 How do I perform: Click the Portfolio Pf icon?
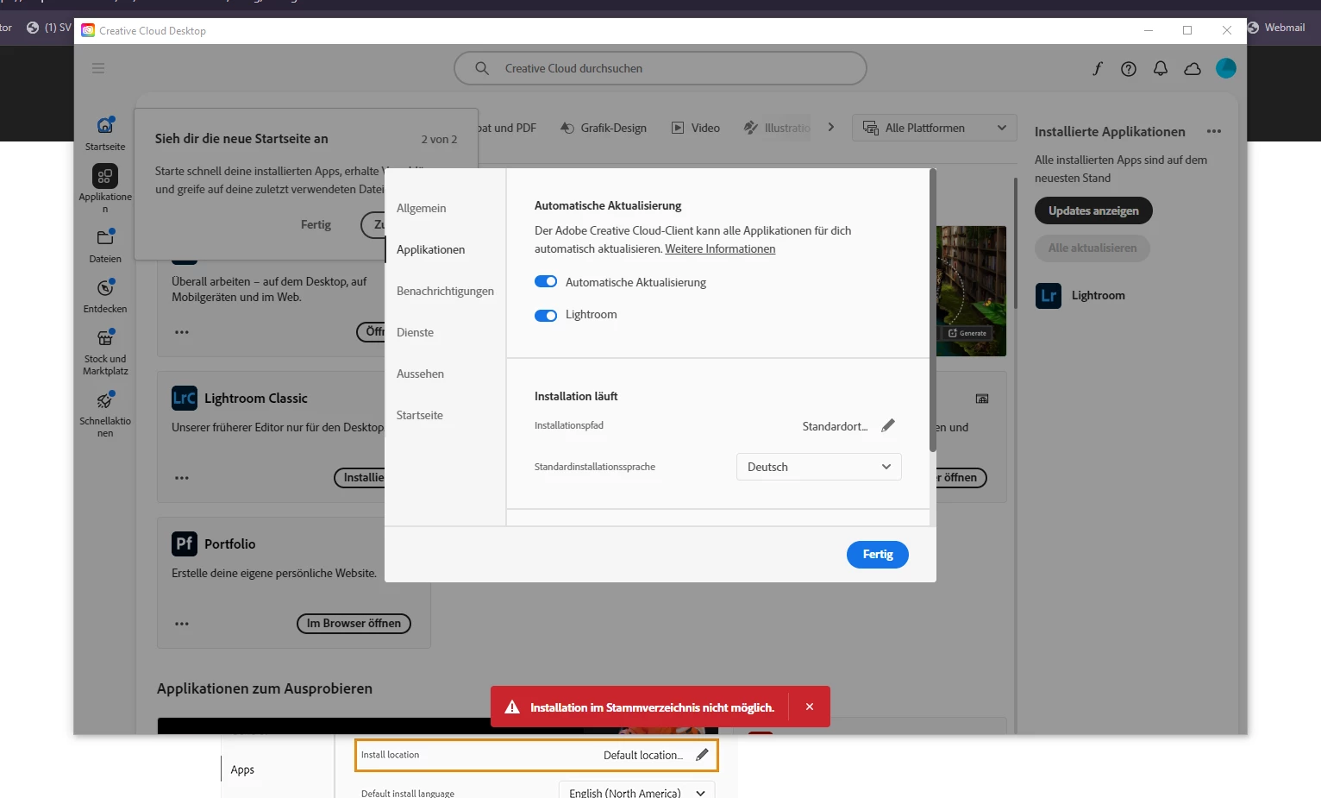point(185,544)
